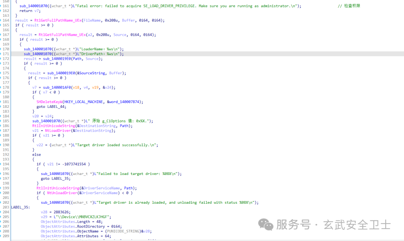Click the WeChat logo in the watermark
The image size is (404, 241).
point(266,225)
